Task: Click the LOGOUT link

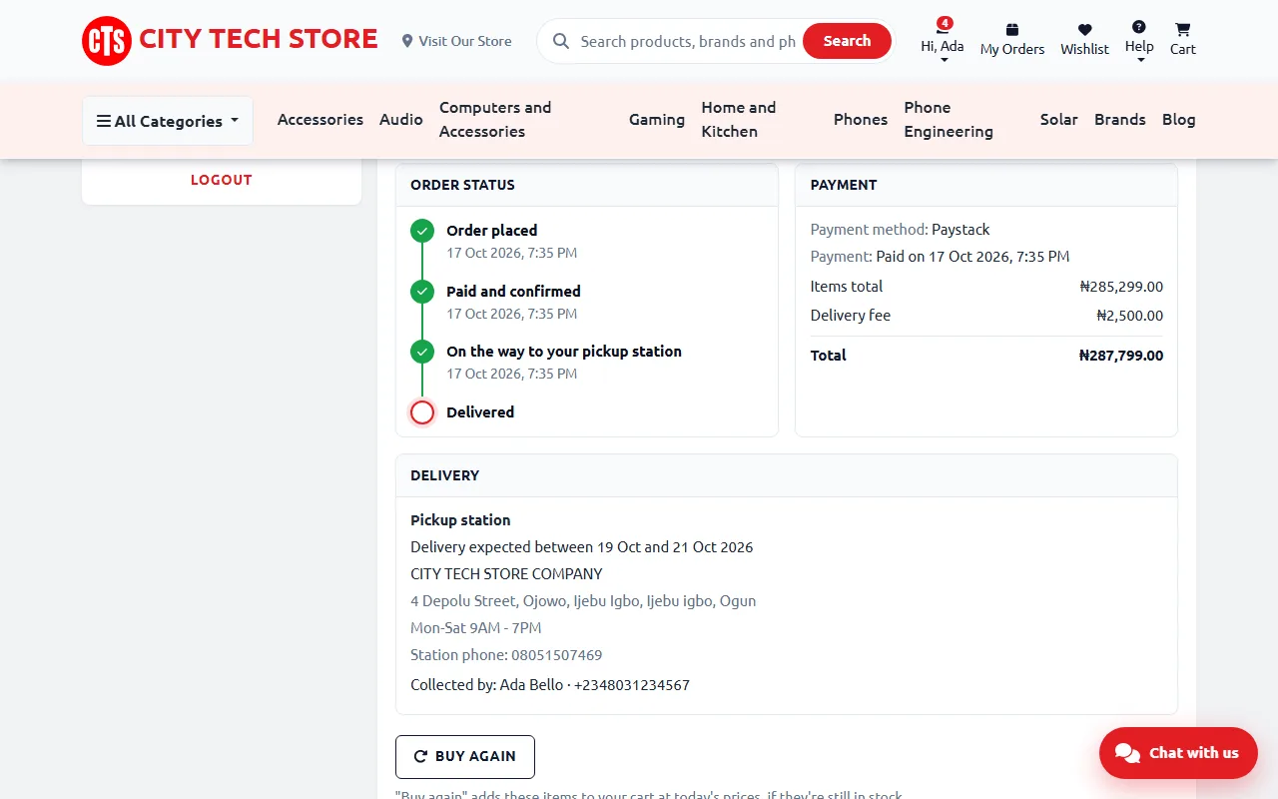Action: [222, 180]
